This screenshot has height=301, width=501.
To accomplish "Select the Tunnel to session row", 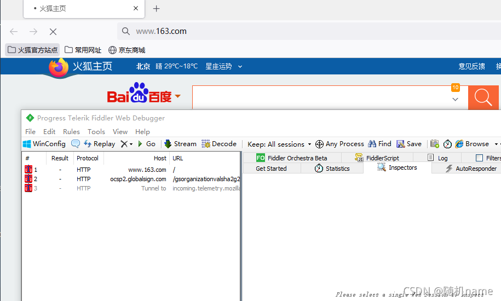I will tap(131, 188).
